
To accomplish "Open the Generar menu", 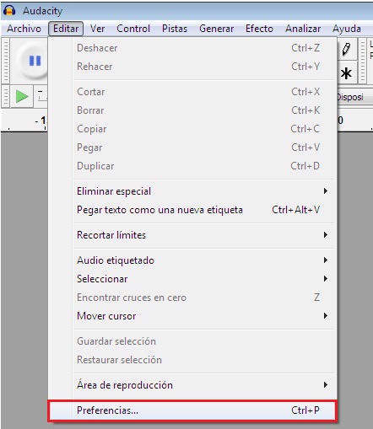I will 216,29.
